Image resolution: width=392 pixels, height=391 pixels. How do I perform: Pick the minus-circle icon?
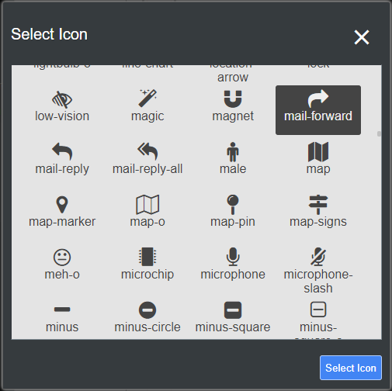[x=147, y=310]
